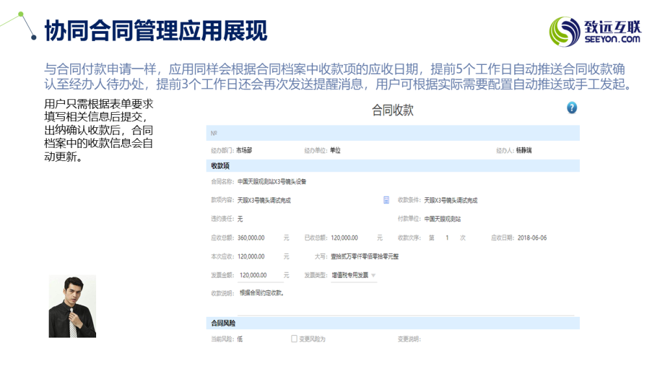The image size is (665, 374).
Task: Click the 合同收款 form title
Action: pos(392,110)
